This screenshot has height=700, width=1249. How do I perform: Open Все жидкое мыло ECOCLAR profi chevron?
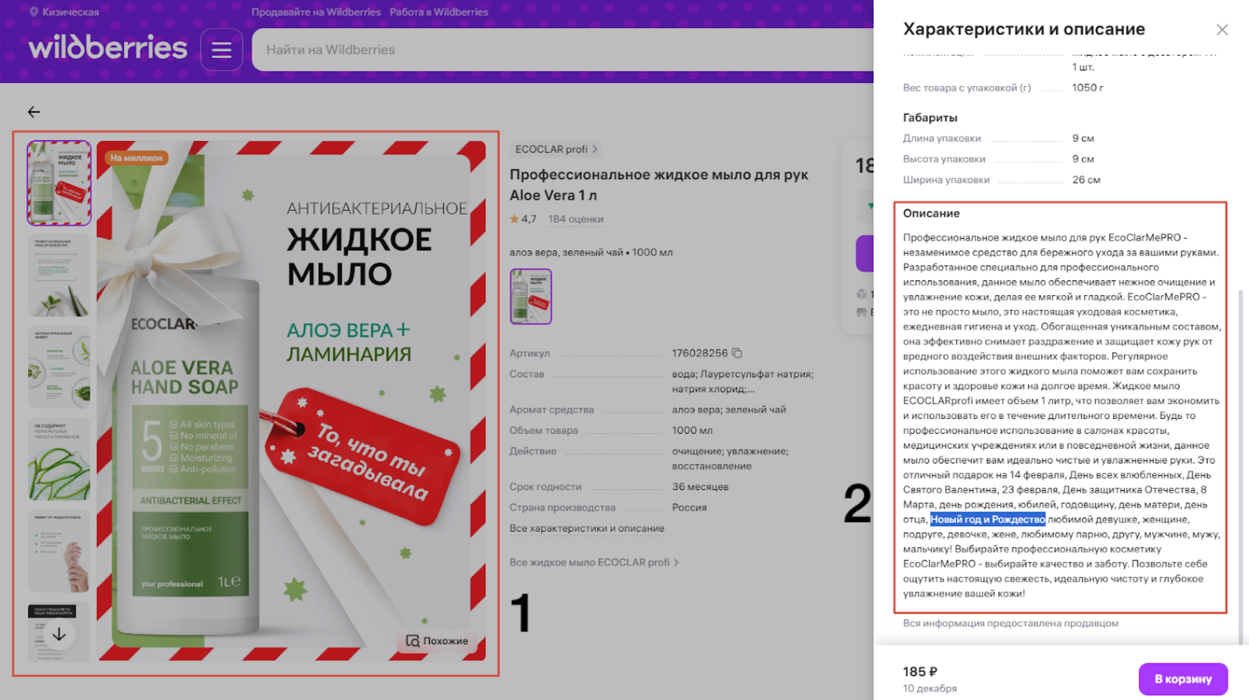pyautogui.click(x=675, y=562)
